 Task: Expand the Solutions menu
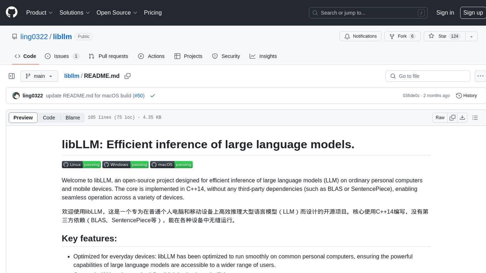pos(74,13)
